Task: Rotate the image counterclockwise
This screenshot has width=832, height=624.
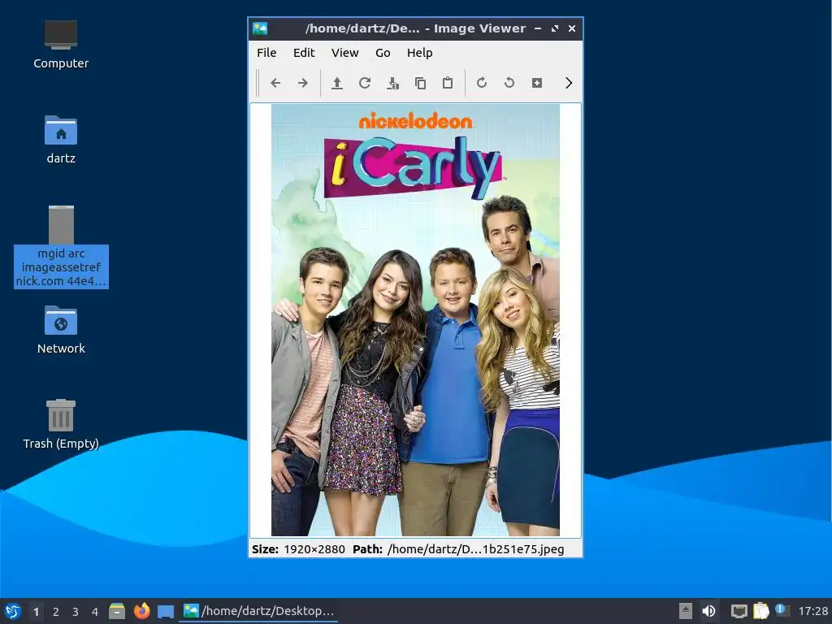Action: pos(509,83)
